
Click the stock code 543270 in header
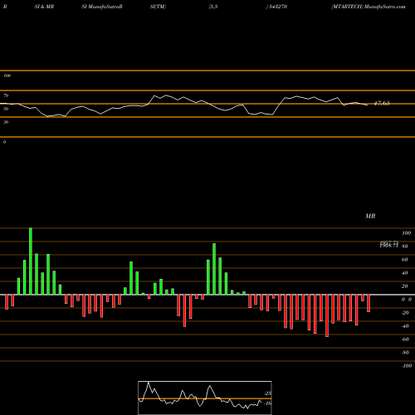pos(278,7)
